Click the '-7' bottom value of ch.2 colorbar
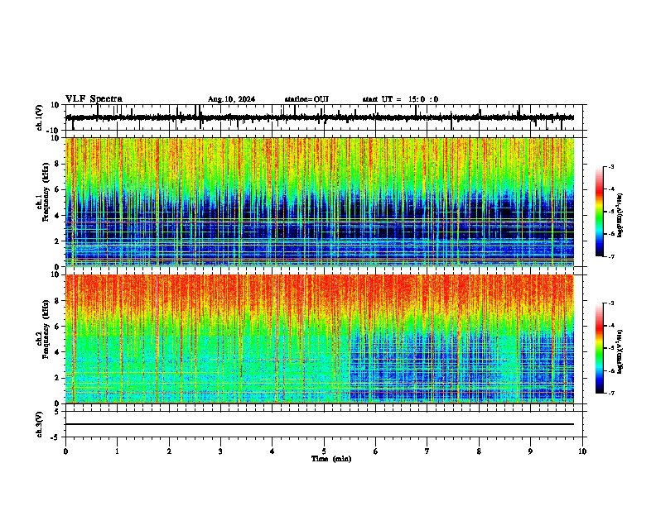Screen dimensions: 656x506 pos(610,393)
